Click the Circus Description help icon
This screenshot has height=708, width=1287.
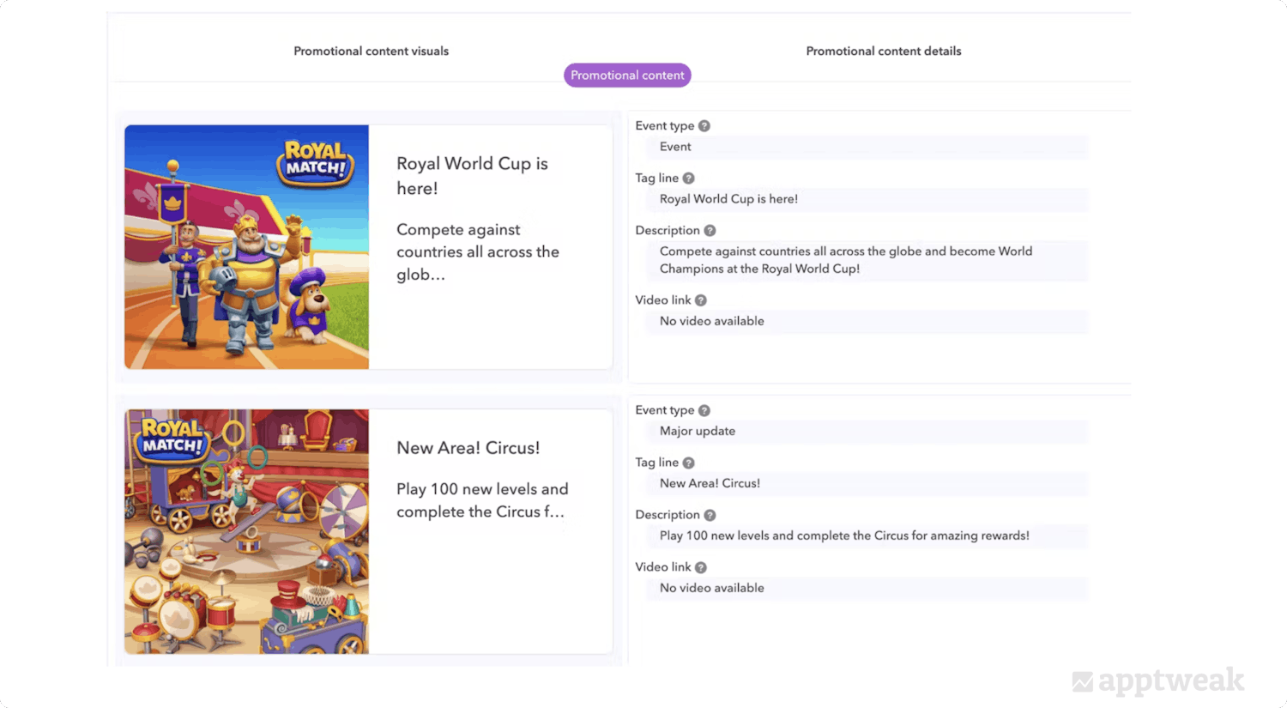(x=709, y=515)
